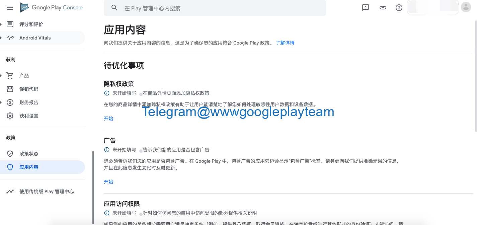Click 开始 under 隐私权政策

pyautogui.click(x=108, y=119)
